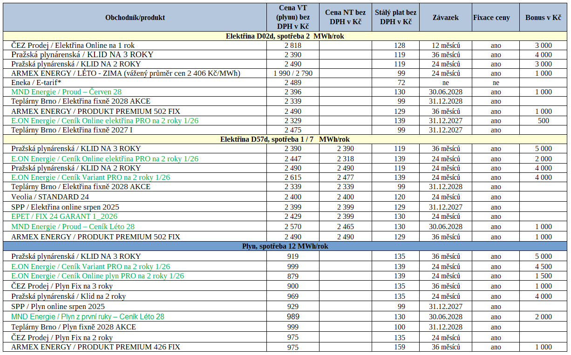The width and height of the screenshot is (571, 355).
Task: Select the Veolia / STANDARD 24 product cell
Action: [50, 197]
